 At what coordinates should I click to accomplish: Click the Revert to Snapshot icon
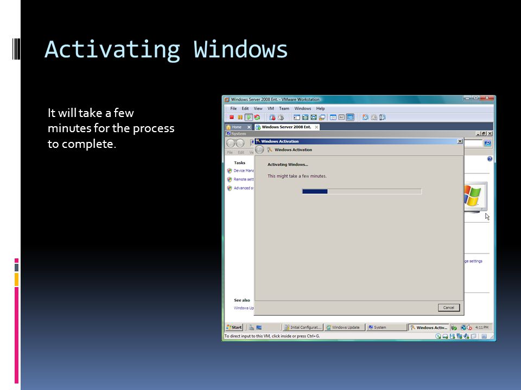coord(281,117)
